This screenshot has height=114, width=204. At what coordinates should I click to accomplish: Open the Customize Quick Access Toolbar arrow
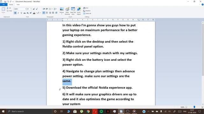13,2
